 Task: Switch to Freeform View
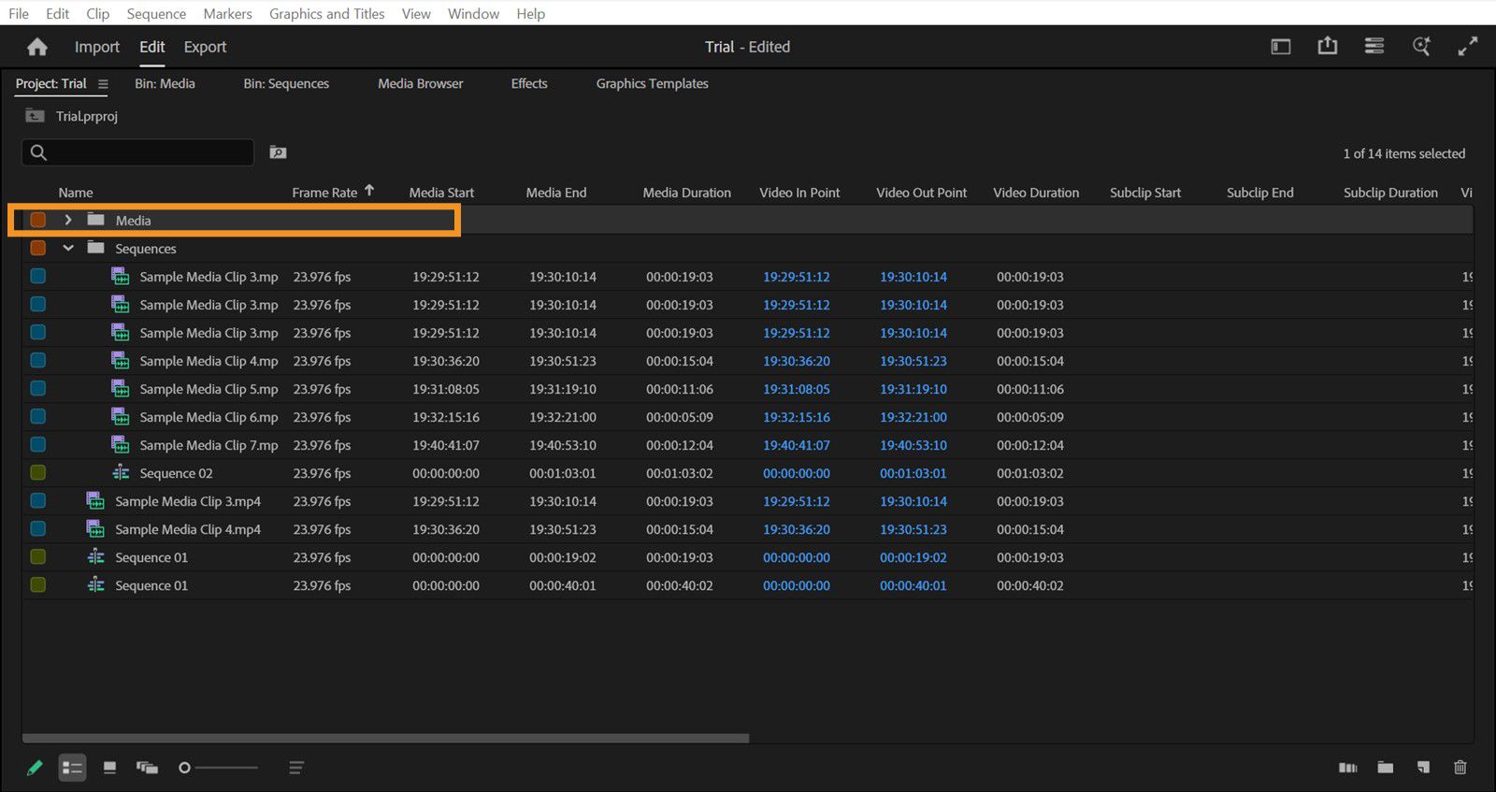[147, 768]
